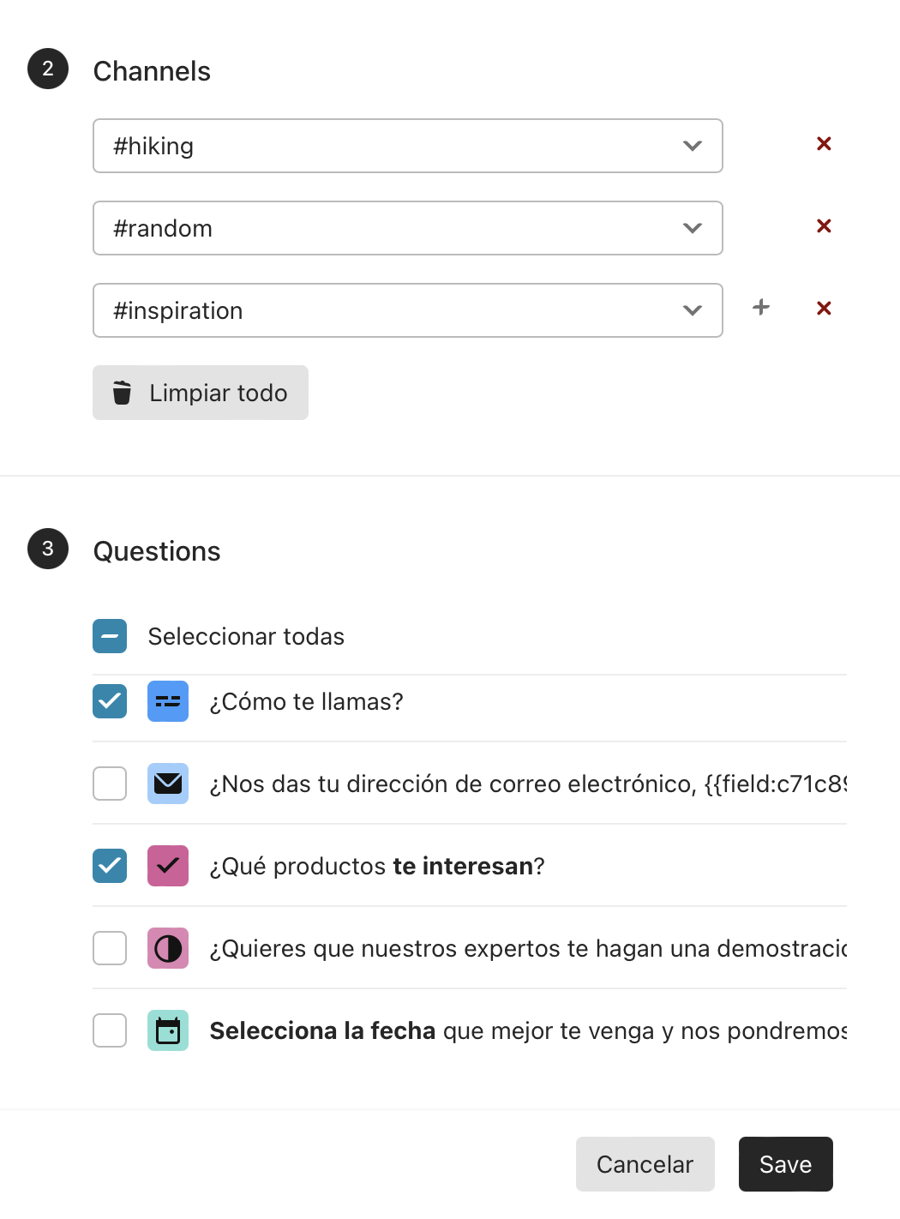900x1219 pixels.
Task: Uncheck ¿Qué productos te interesan? checkbox
Action: click(110, 866)
